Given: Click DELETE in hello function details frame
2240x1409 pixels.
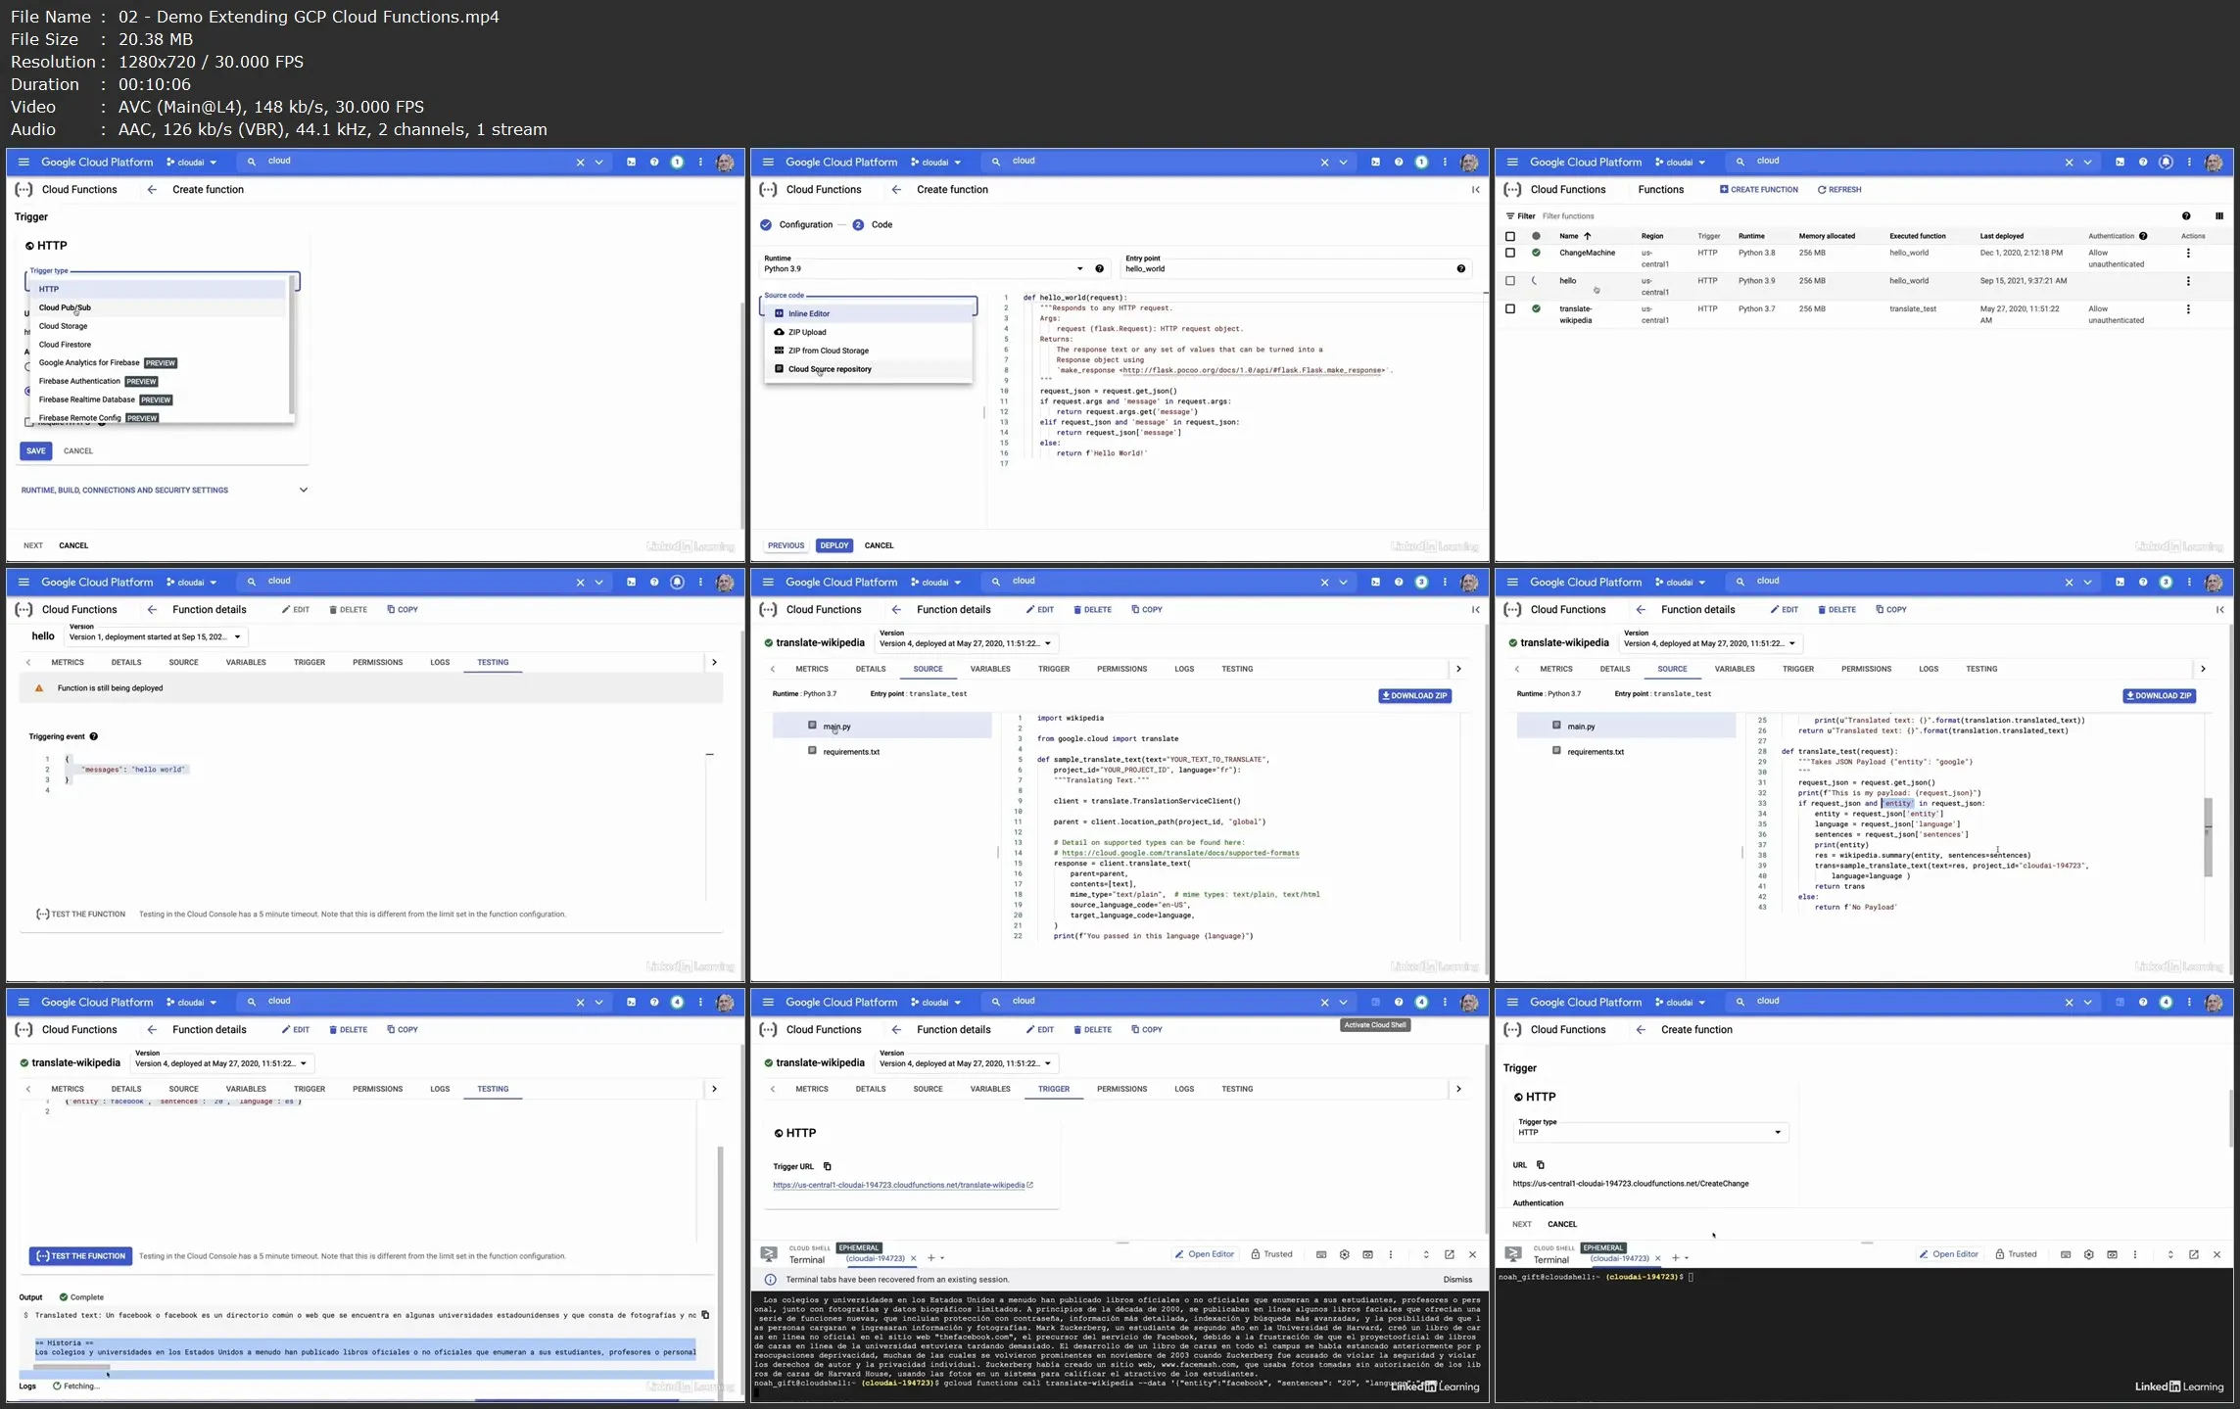Looking at the screenshot, I should [349, 610].
